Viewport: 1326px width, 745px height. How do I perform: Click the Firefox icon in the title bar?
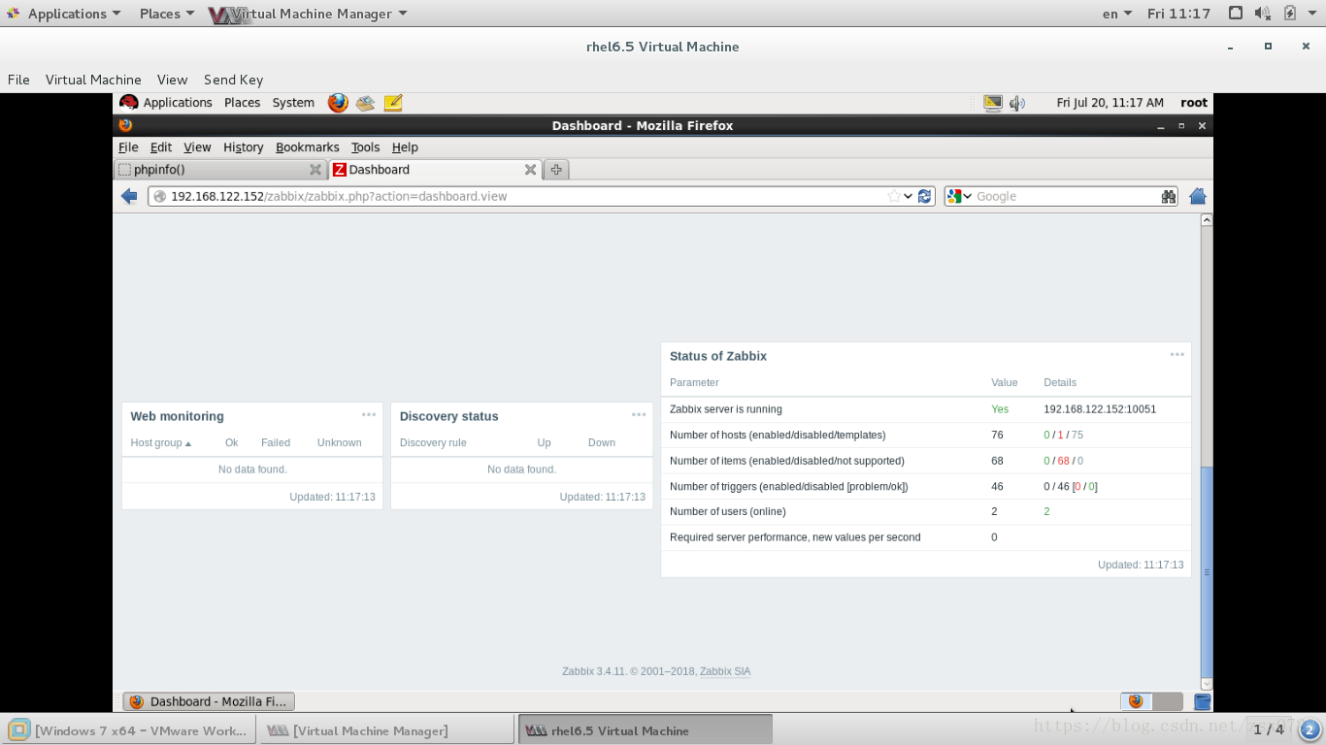point(125,125)
